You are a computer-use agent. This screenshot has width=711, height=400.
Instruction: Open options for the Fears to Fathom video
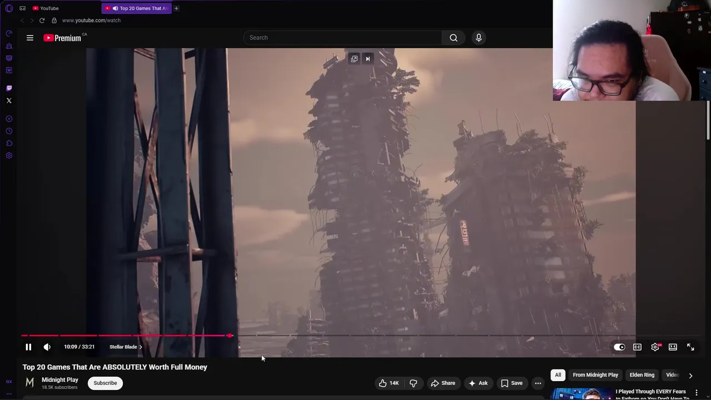coord(697,393)
